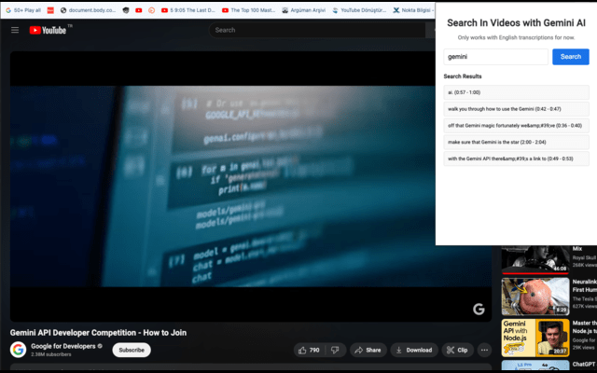Click the 'Search In Videos with Gemini AI' heading

[x=516, y=22]
